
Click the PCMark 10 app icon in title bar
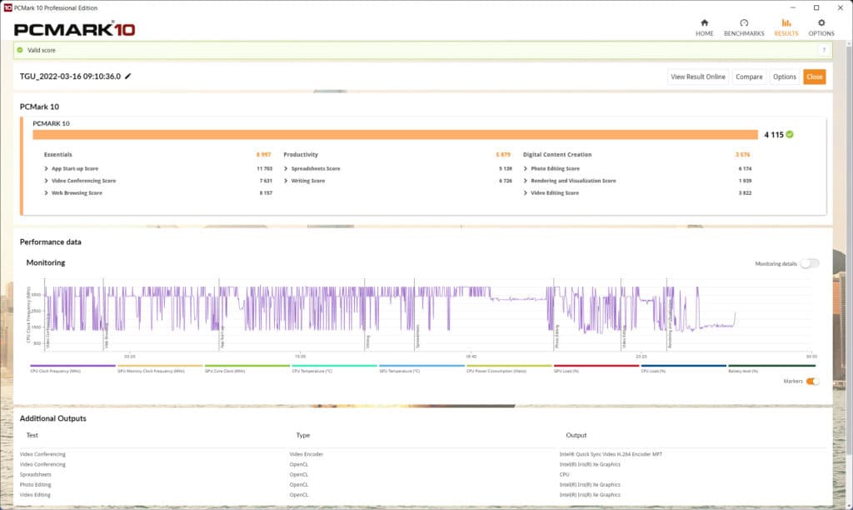7,7
